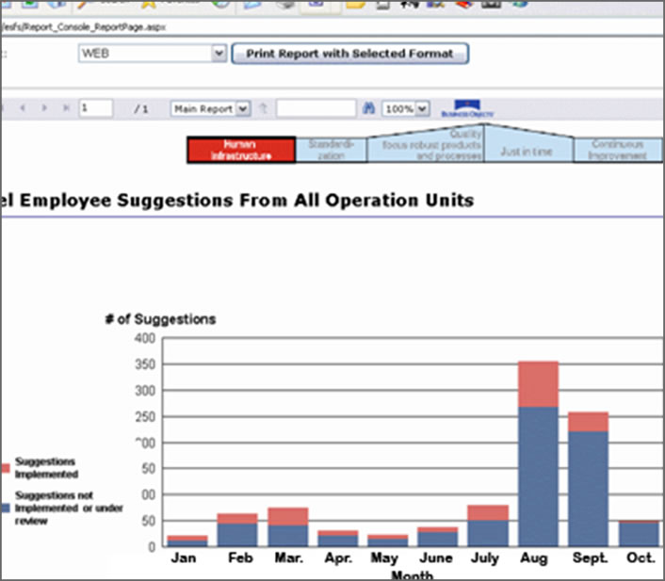This screenshot has width=665, height=581.
Task: Click the red Suggestions Implemented legend square
Action: coord(6,468)
